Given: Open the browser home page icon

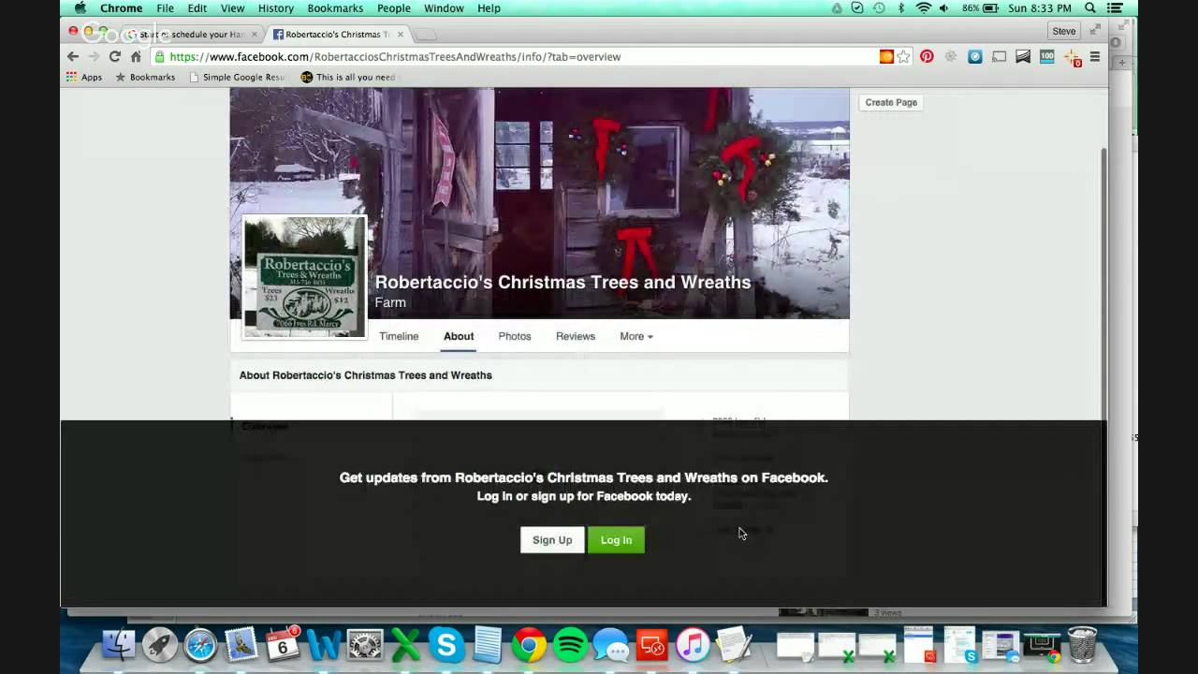Looking at the screenshot, I should [x=135, y=56].
